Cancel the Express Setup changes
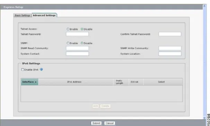Screen dimensions: 210x126 click(110, 123)
